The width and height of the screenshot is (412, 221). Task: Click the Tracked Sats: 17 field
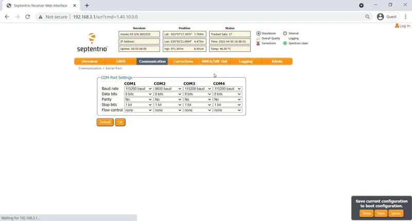230,34
